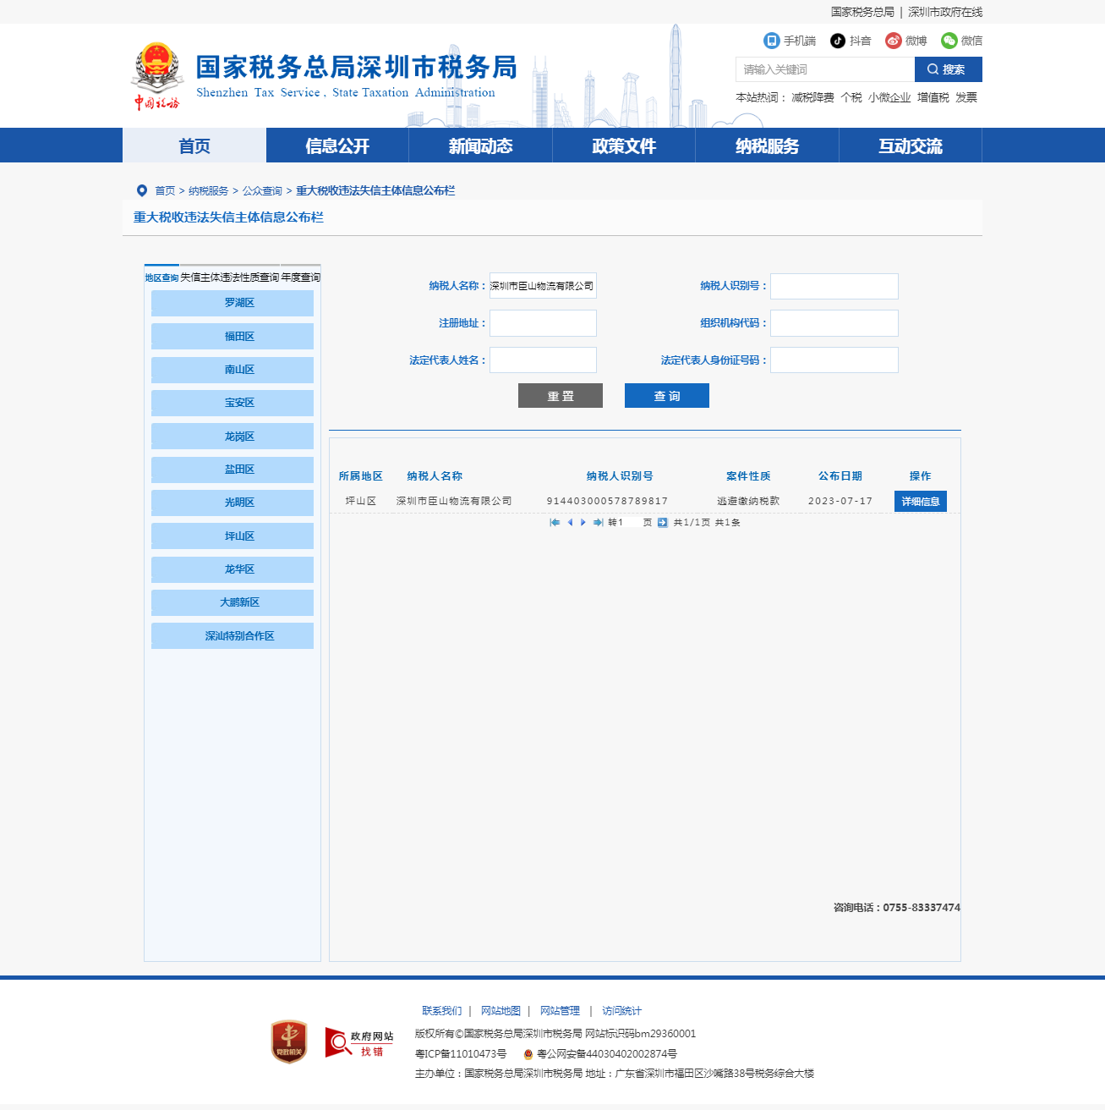Click the 微信 WeChat icon
The image size is (1105, 1110).
[x=949, y=41]
